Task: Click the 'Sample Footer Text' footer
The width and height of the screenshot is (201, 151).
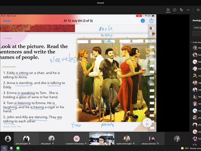Action: point(12,126)
